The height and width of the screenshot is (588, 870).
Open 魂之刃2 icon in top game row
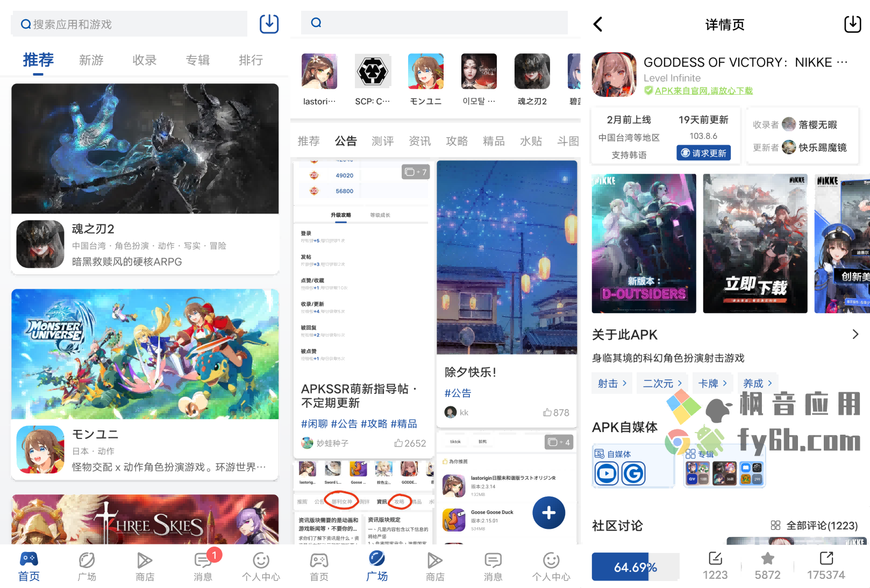532,71
